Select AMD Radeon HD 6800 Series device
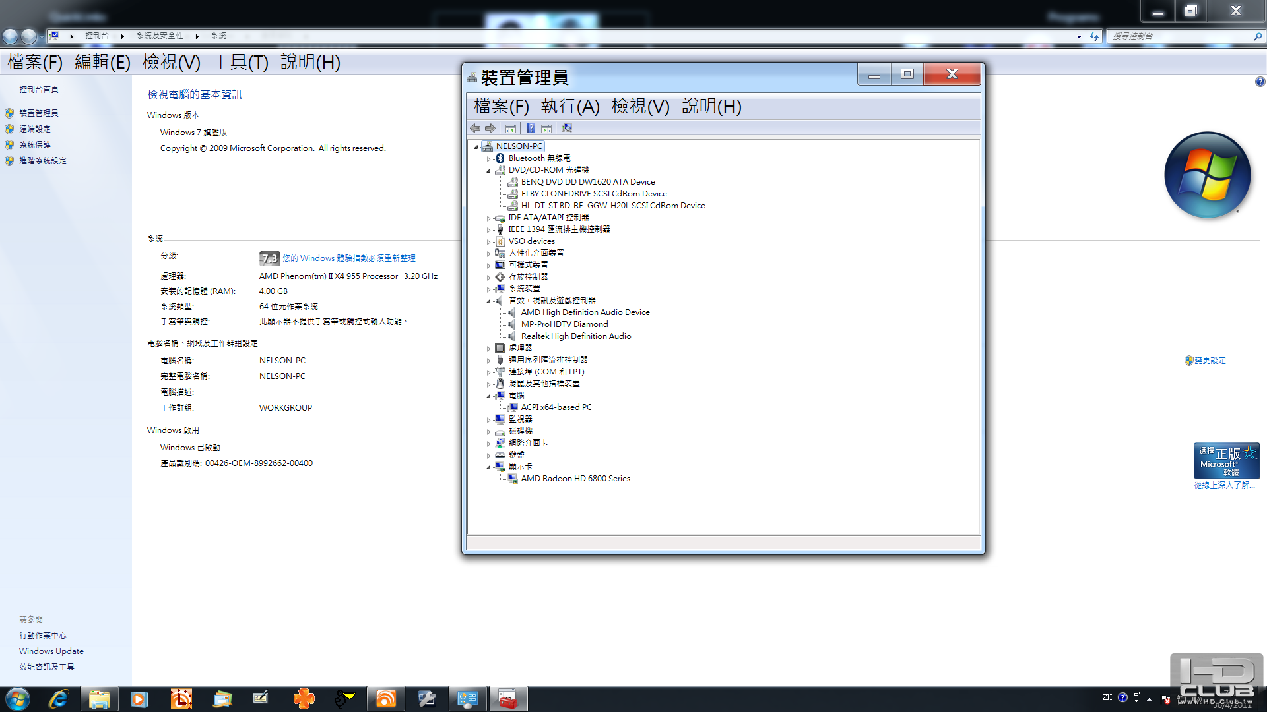 [x=575, y=479]
